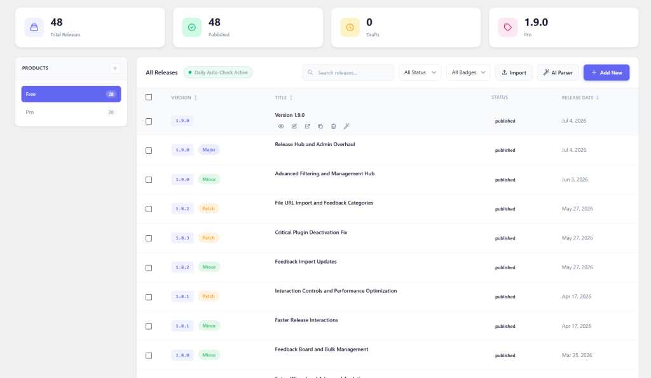Screen dimensions: 651x378
Task: Toggle the select-all checkbox in table header
Action: 149,97
